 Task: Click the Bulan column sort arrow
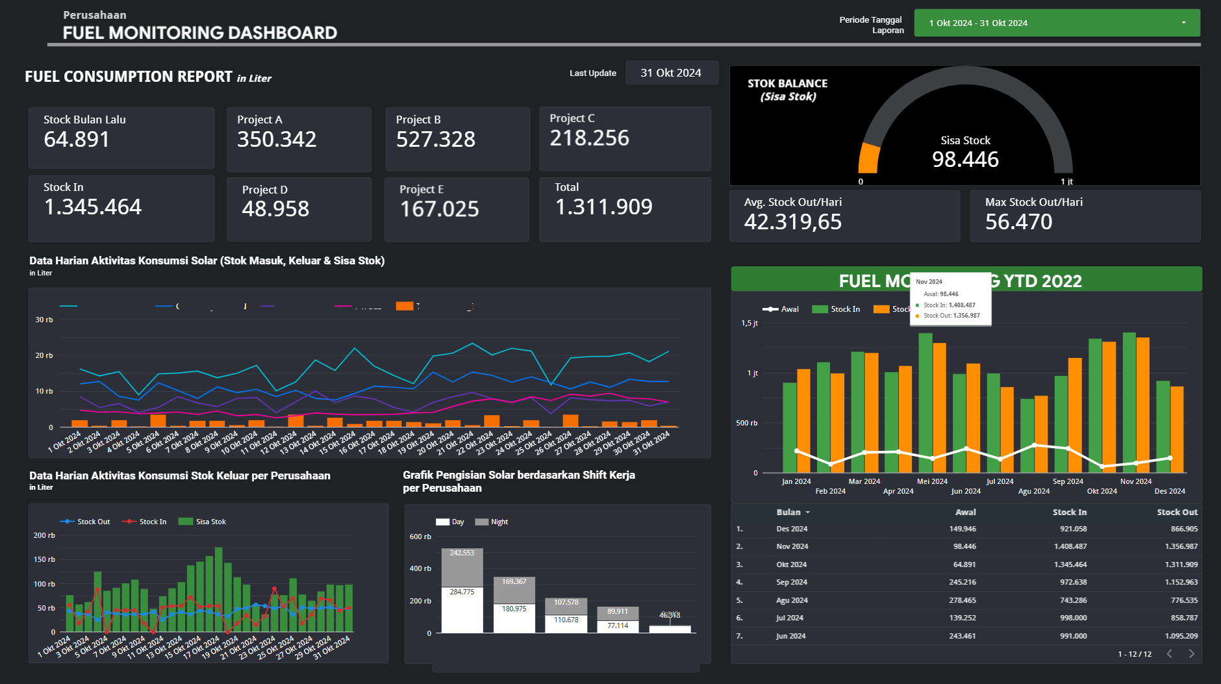807,513
